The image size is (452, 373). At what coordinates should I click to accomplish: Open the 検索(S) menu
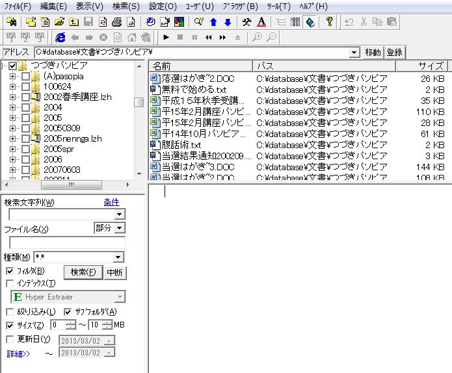pyautogui.click(x=125, y=6)
